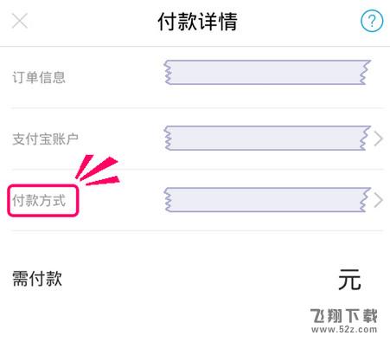Click the pink highlight burst marks
Screen dimensions: 390x342
coord(97,171)
